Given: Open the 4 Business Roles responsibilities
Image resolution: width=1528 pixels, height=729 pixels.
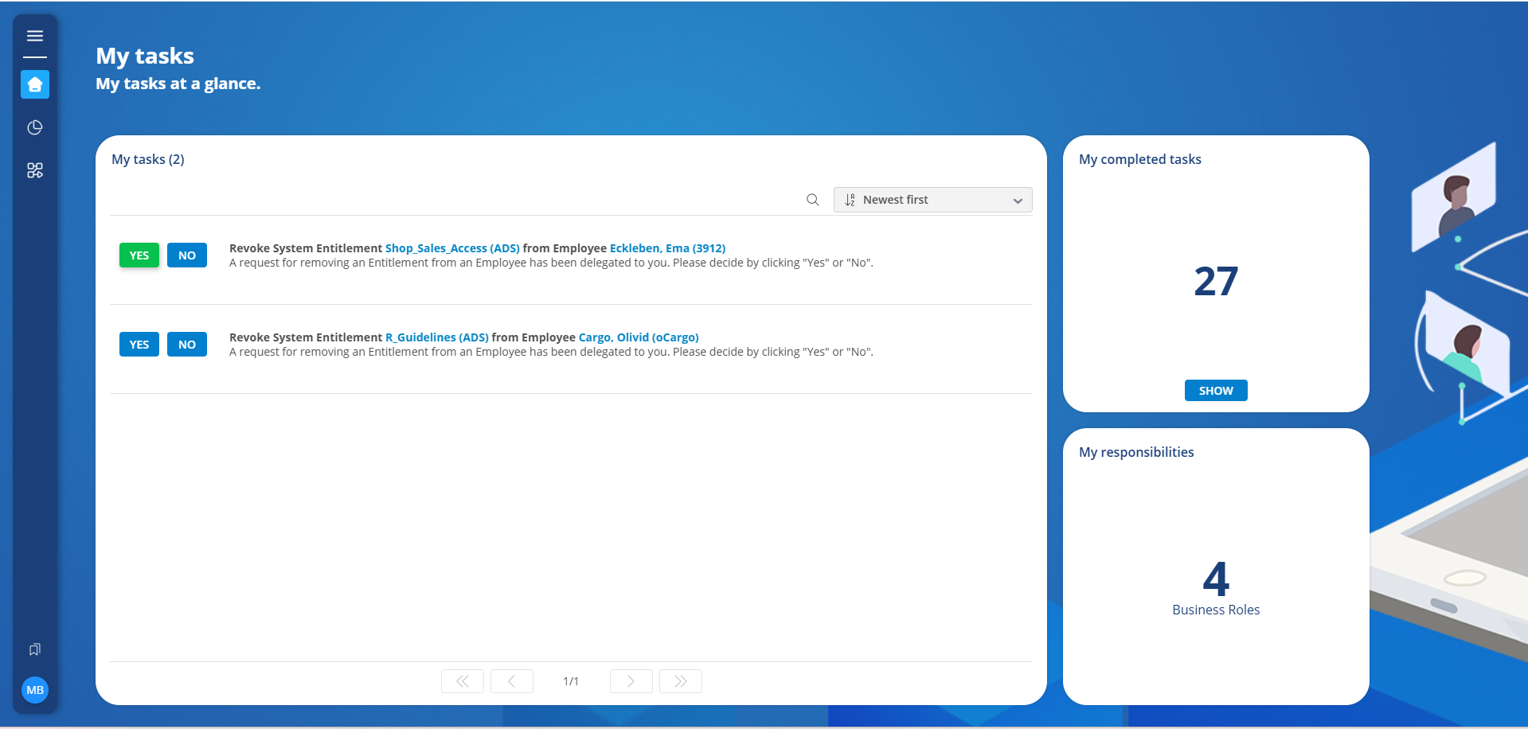Looking at the screenshot, I should coord(1216,589).
